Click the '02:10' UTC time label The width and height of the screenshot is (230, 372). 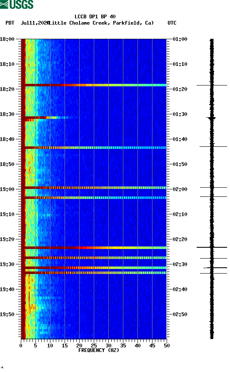click(180, 214)
